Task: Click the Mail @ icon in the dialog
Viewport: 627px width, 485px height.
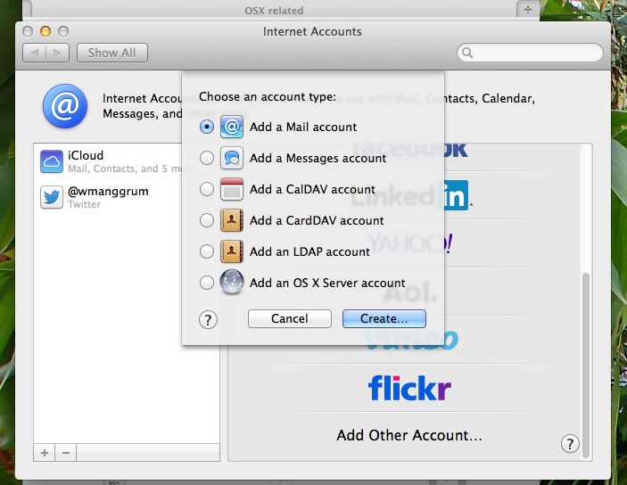Action: [x=232, y=127]
